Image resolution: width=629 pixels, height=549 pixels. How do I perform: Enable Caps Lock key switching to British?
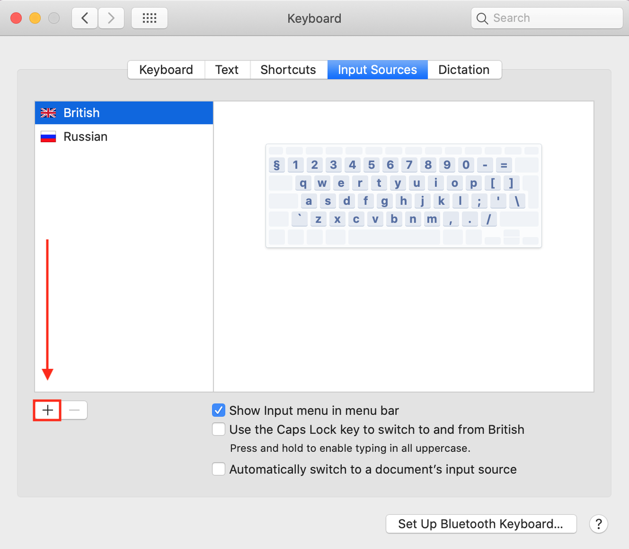(219, 429)
